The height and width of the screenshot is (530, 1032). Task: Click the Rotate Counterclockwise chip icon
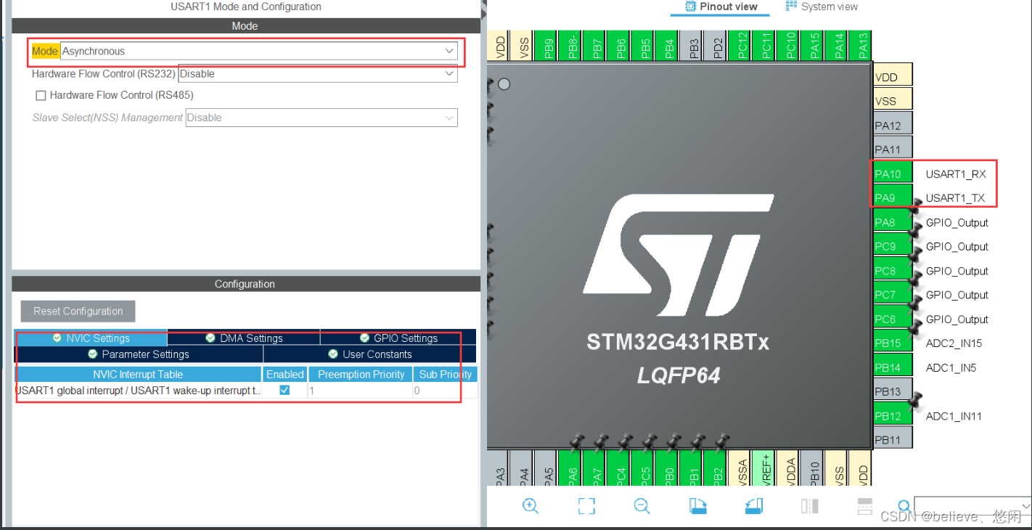coord(753,506)
